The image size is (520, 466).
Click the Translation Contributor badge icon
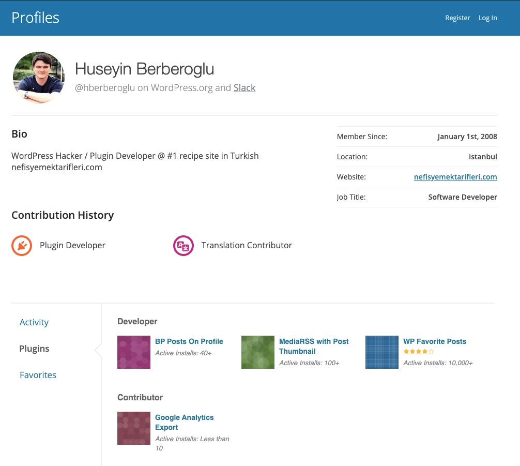tap(183, 246)
